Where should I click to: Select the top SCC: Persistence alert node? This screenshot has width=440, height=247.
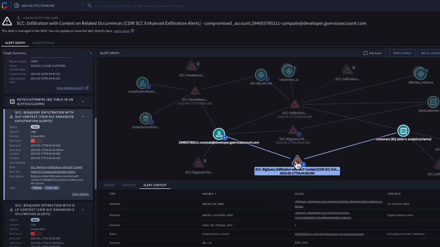pos(192,66)
